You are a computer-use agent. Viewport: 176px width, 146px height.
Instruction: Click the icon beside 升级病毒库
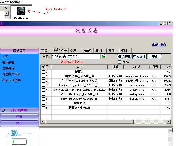(3, 111)
